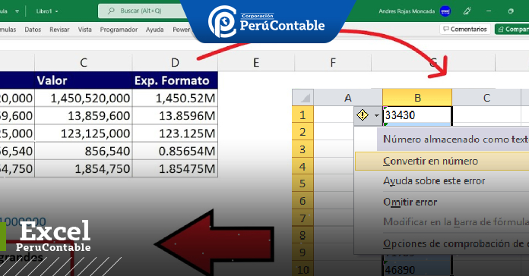Open the quick access toolbar customize arrow
Image resolution: width=529 pixels, height=276 pixels.
[17, 11]
